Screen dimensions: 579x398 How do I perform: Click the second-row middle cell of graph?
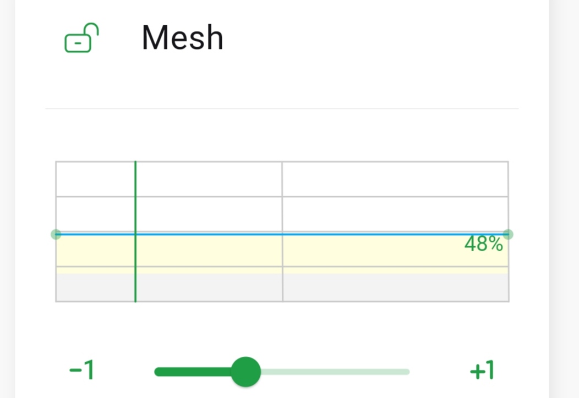coord(209,214)
